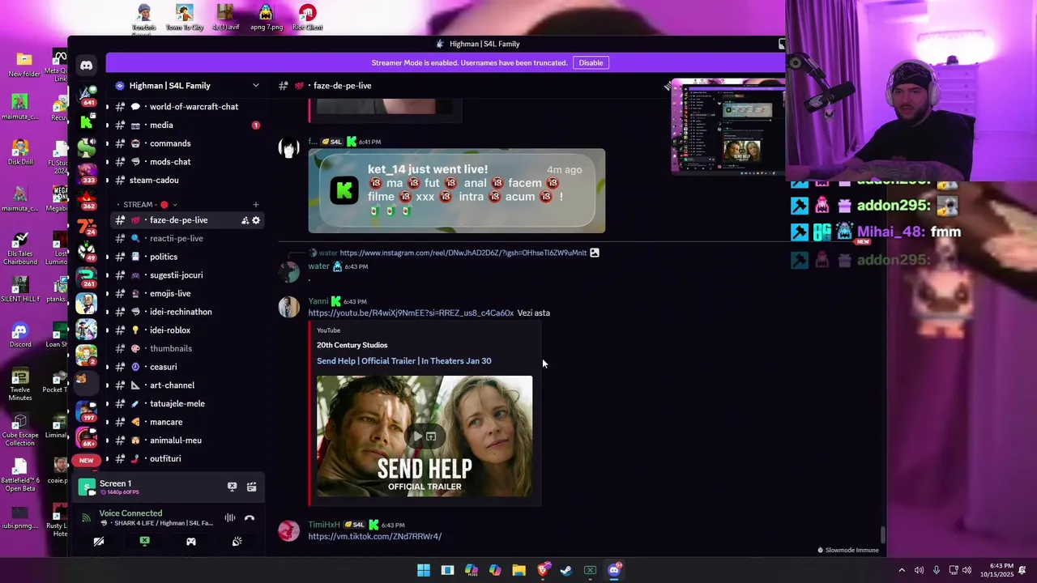Toggle camera on in voice panel
1037x583 pixels.
tap(99, 542)
